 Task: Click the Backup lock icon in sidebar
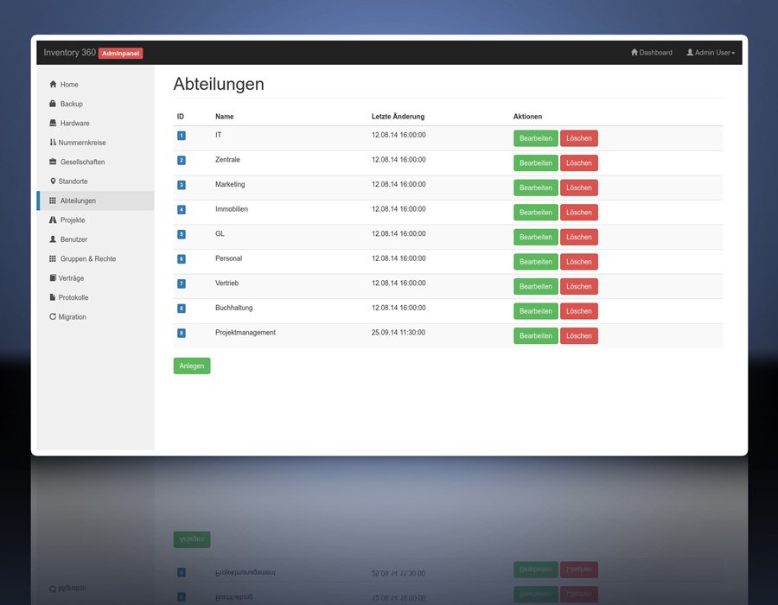click(x=53, y=104)
